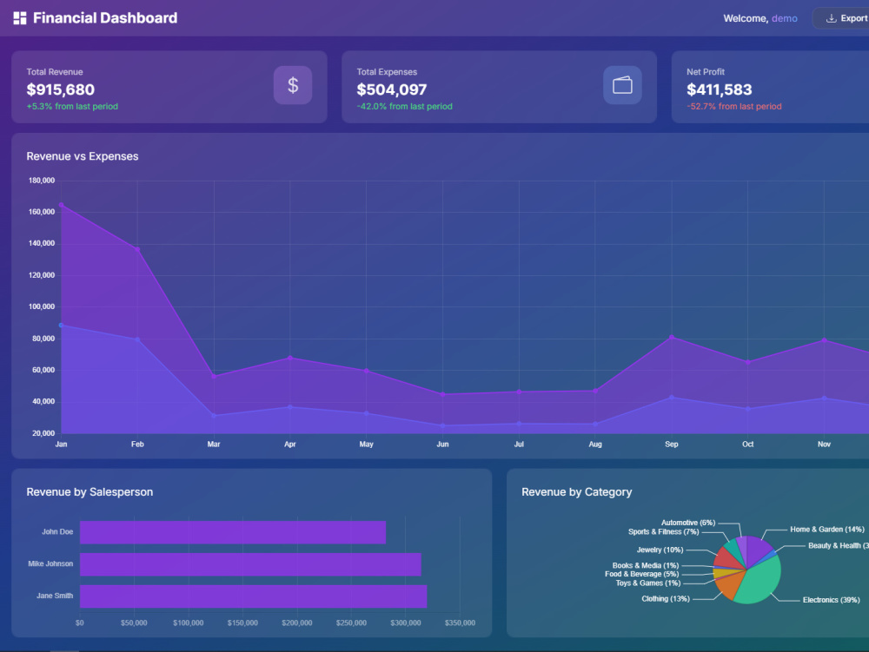Click the January expenses data point

(61, 326)
